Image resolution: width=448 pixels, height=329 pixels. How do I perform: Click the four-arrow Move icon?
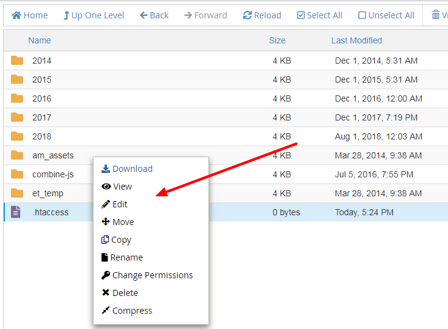point(106,222)
